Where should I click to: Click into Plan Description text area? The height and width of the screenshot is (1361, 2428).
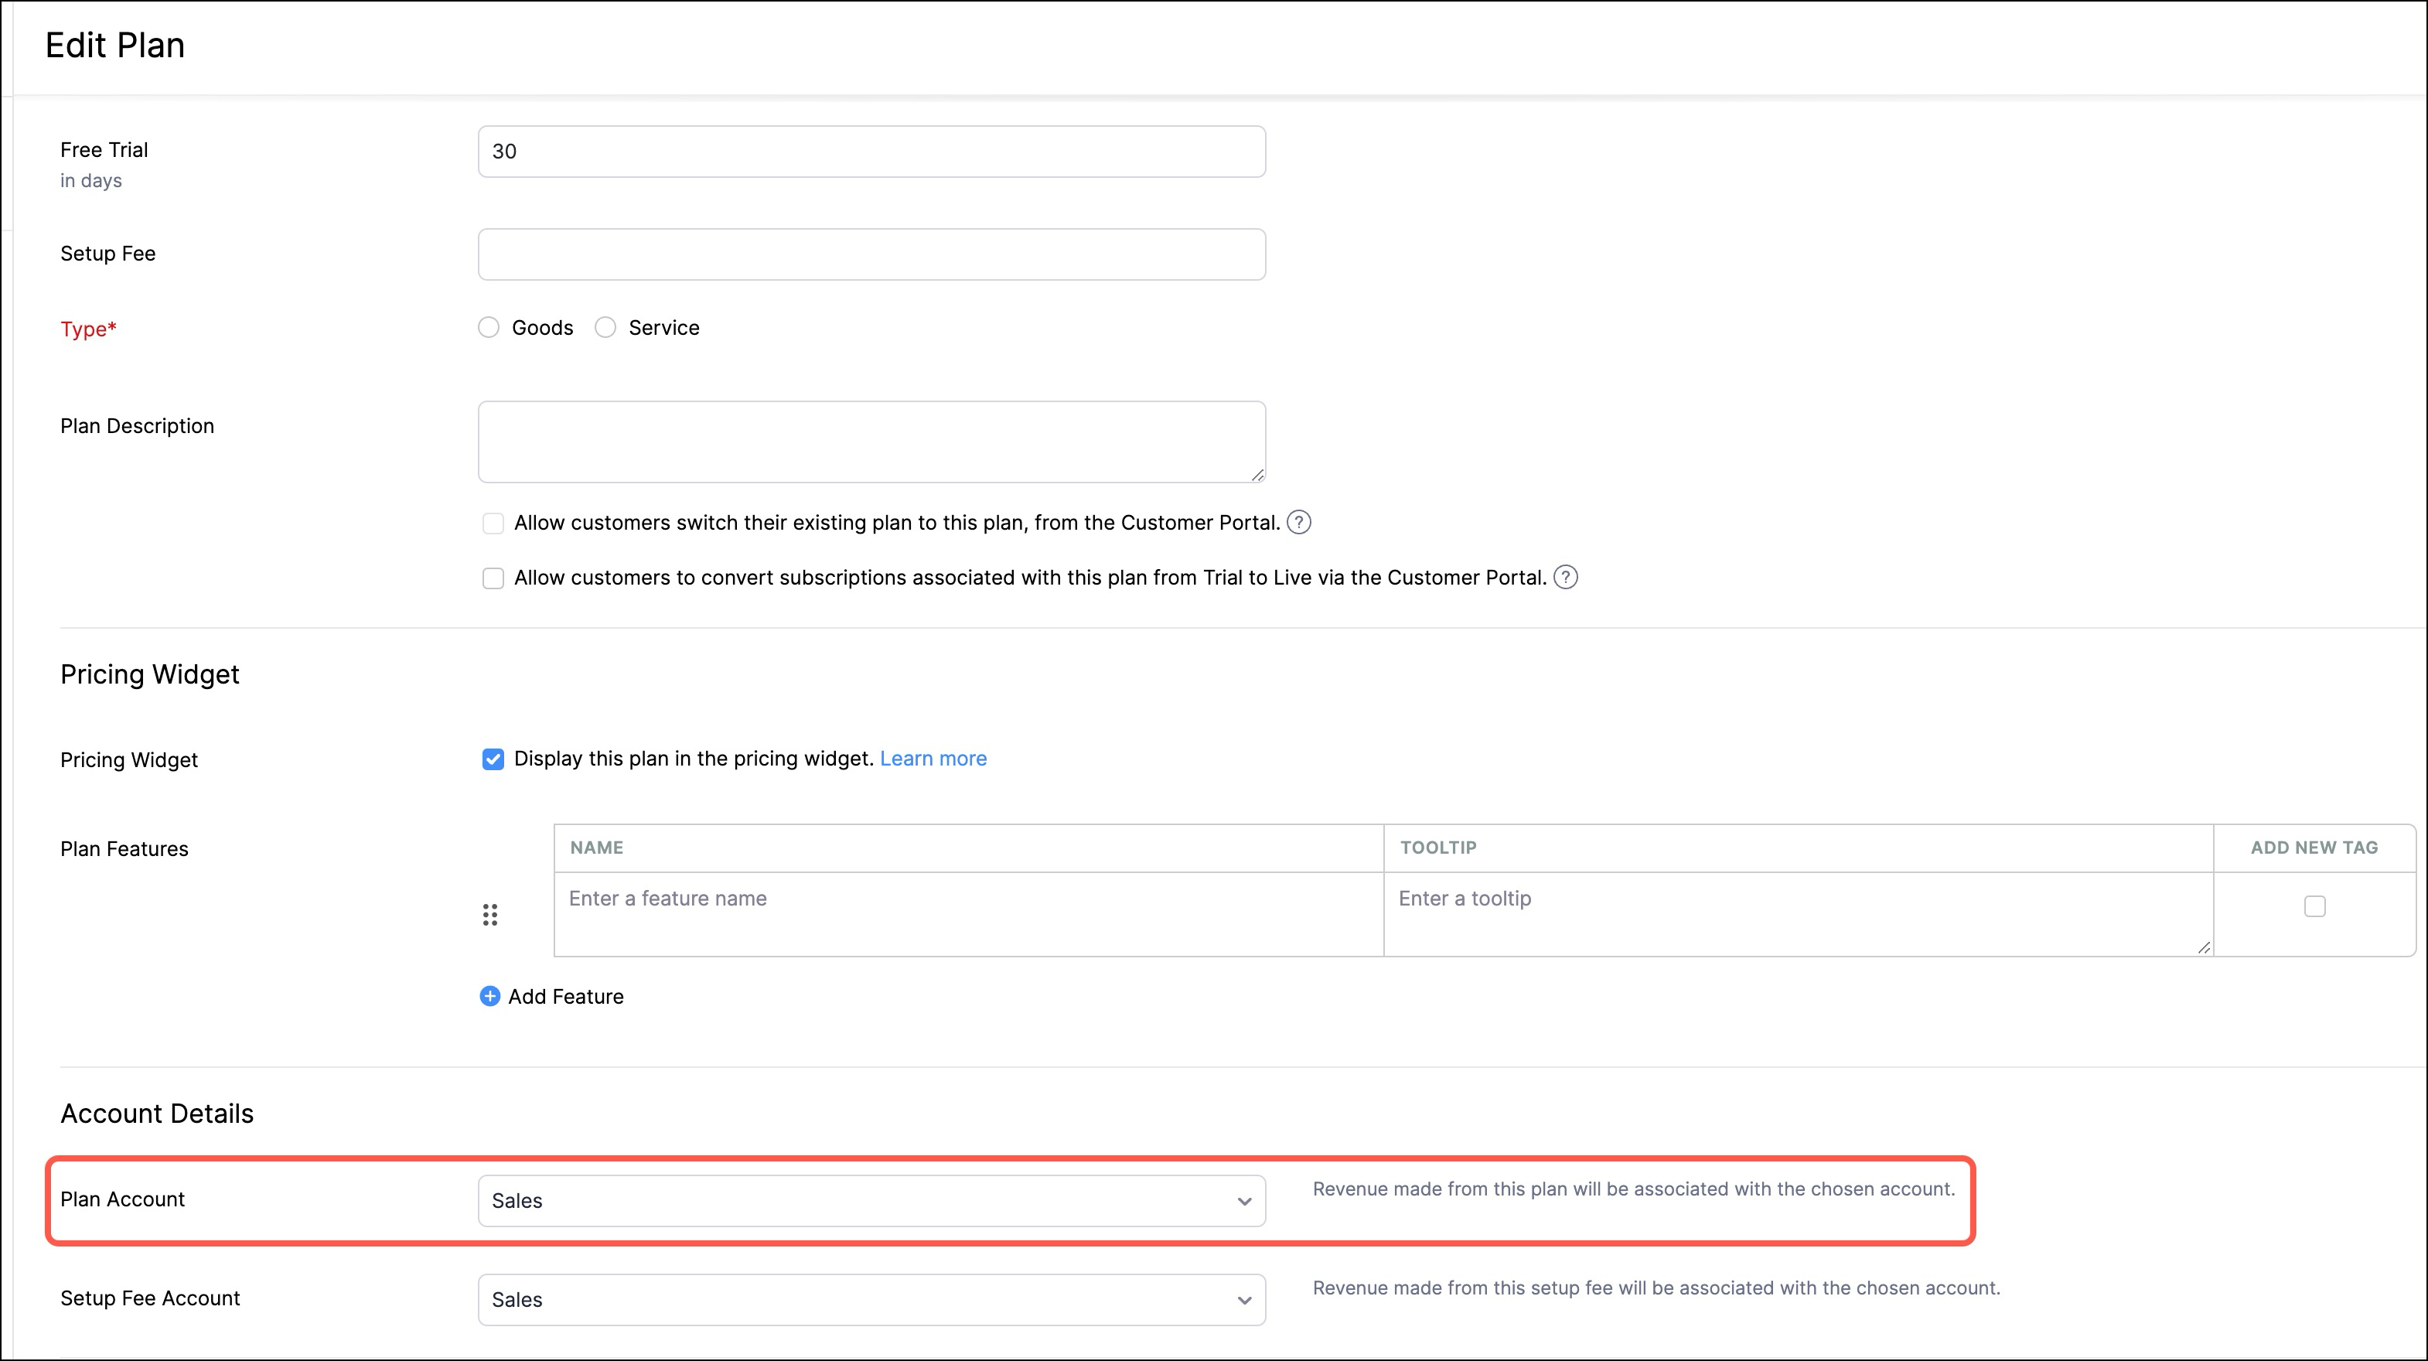point(871,441)
